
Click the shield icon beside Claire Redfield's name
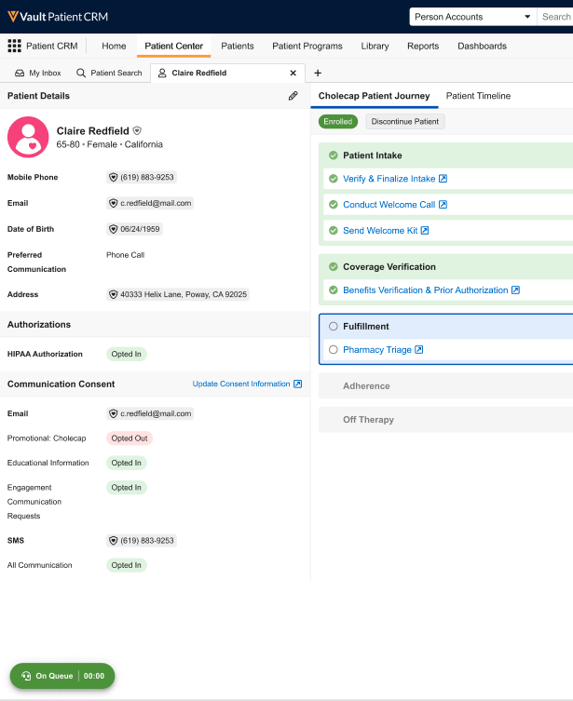click(x=137, y=131)
